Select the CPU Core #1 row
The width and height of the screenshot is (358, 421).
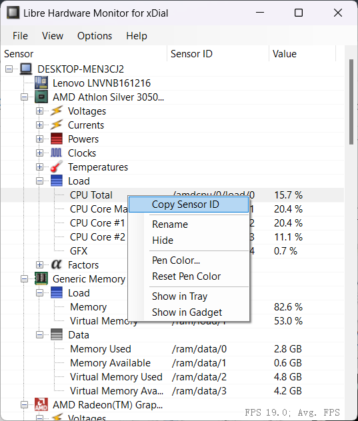click(173, 223)
